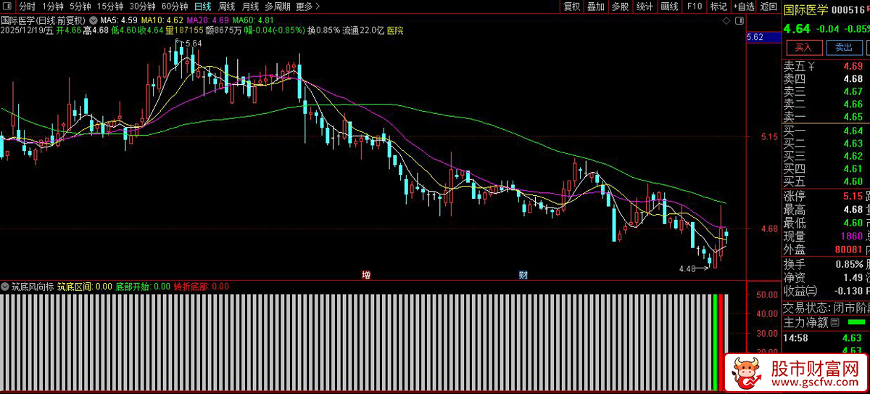
Task: Click 卖一 price 4.65
Action: click(853, 117)
